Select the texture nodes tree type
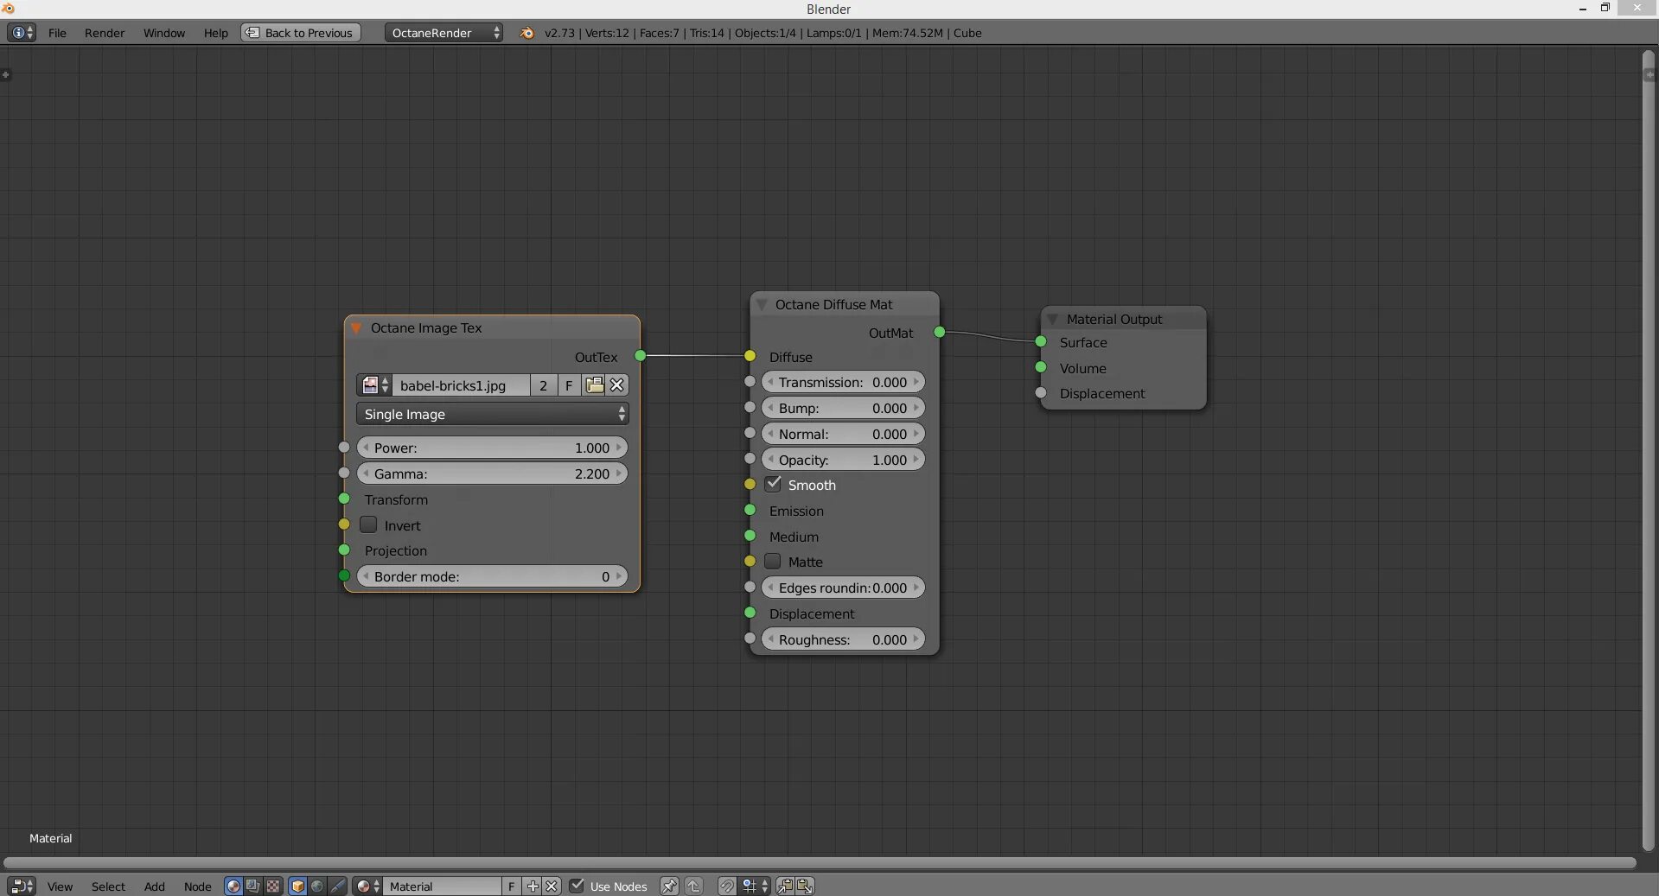1659x896 pixels. (x=273, y=886)
